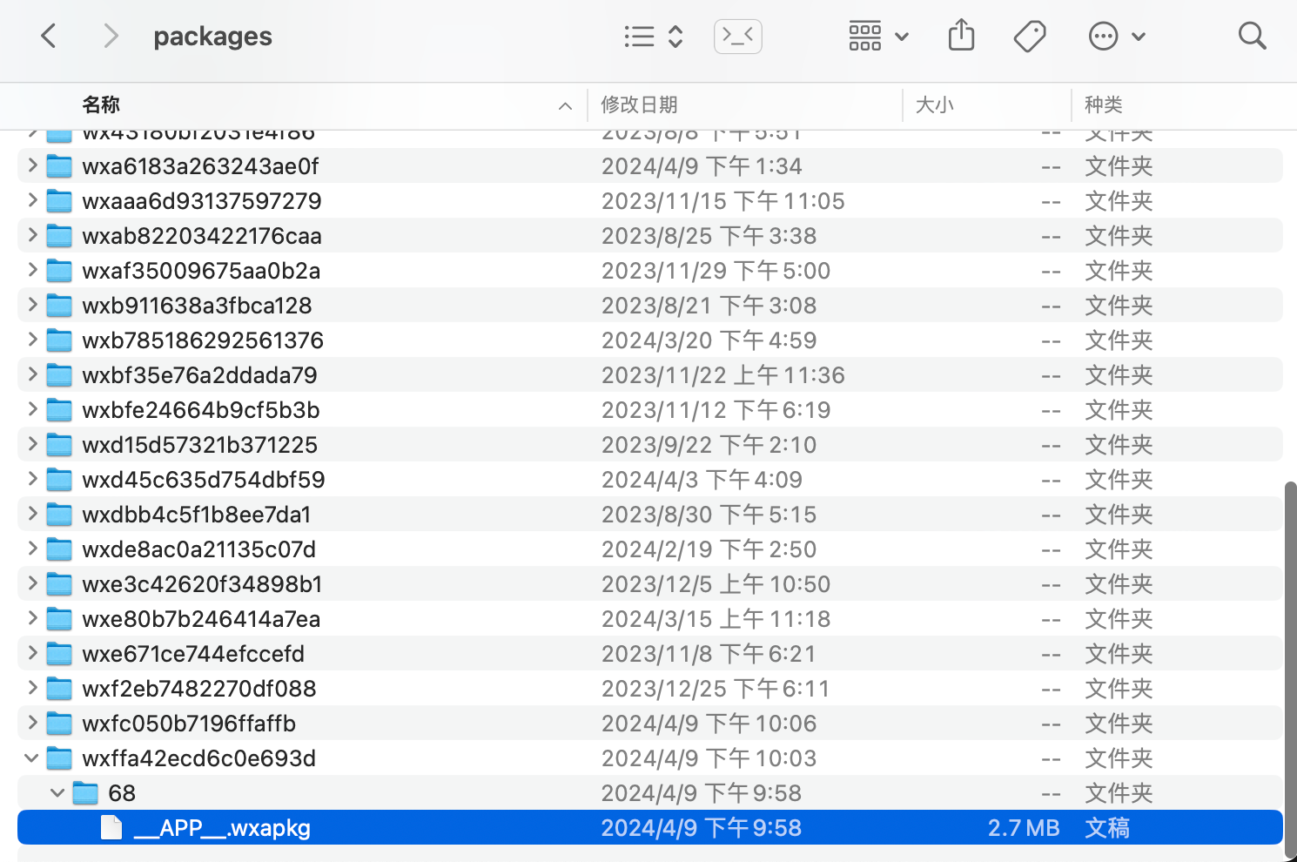Select folder name wxe3c42620f34898b1
Screen dimensions: 1297x862
[x=202, y=584]
